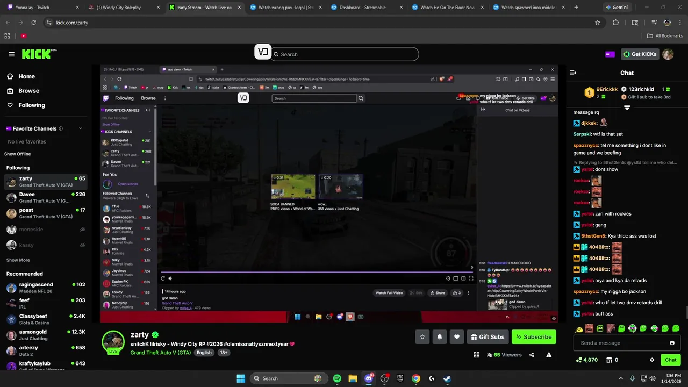
Task: Click 123richkid in the gift leaderboard
Action: (x=641, y=89)
